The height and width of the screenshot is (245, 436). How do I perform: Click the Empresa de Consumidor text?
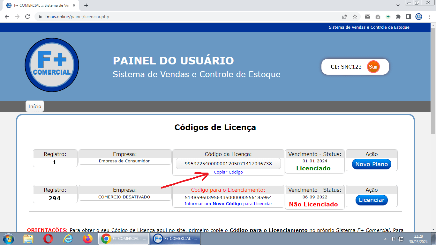124,161
